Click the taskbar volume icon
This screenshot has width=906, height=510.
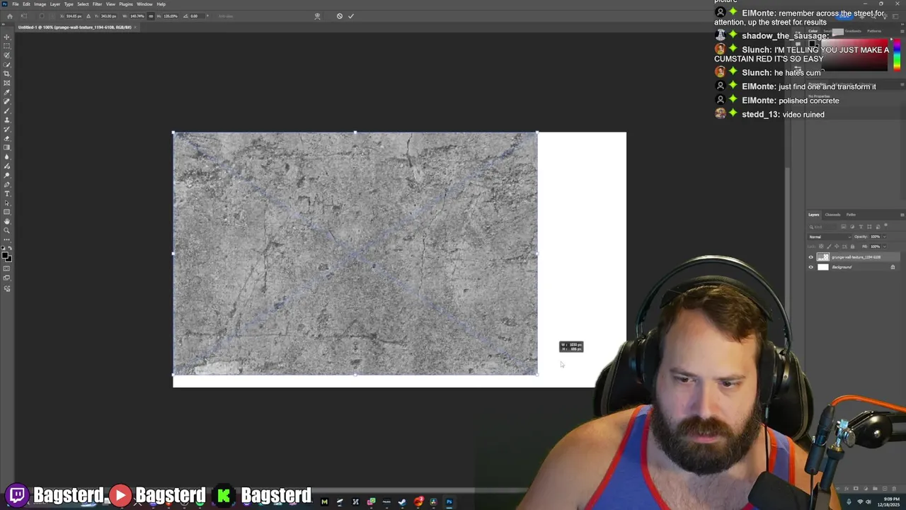[868, 501]
